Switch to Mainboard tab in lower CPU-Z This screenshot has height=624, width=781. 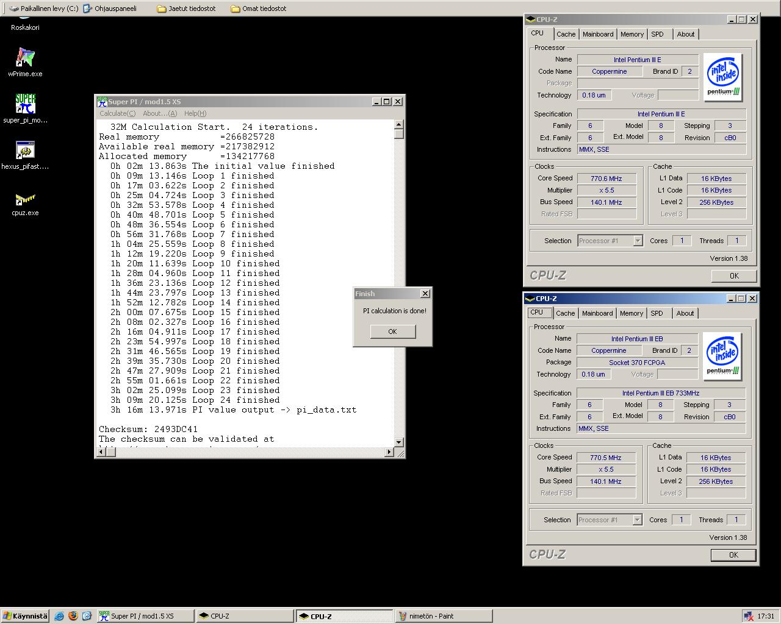point(597,313)
